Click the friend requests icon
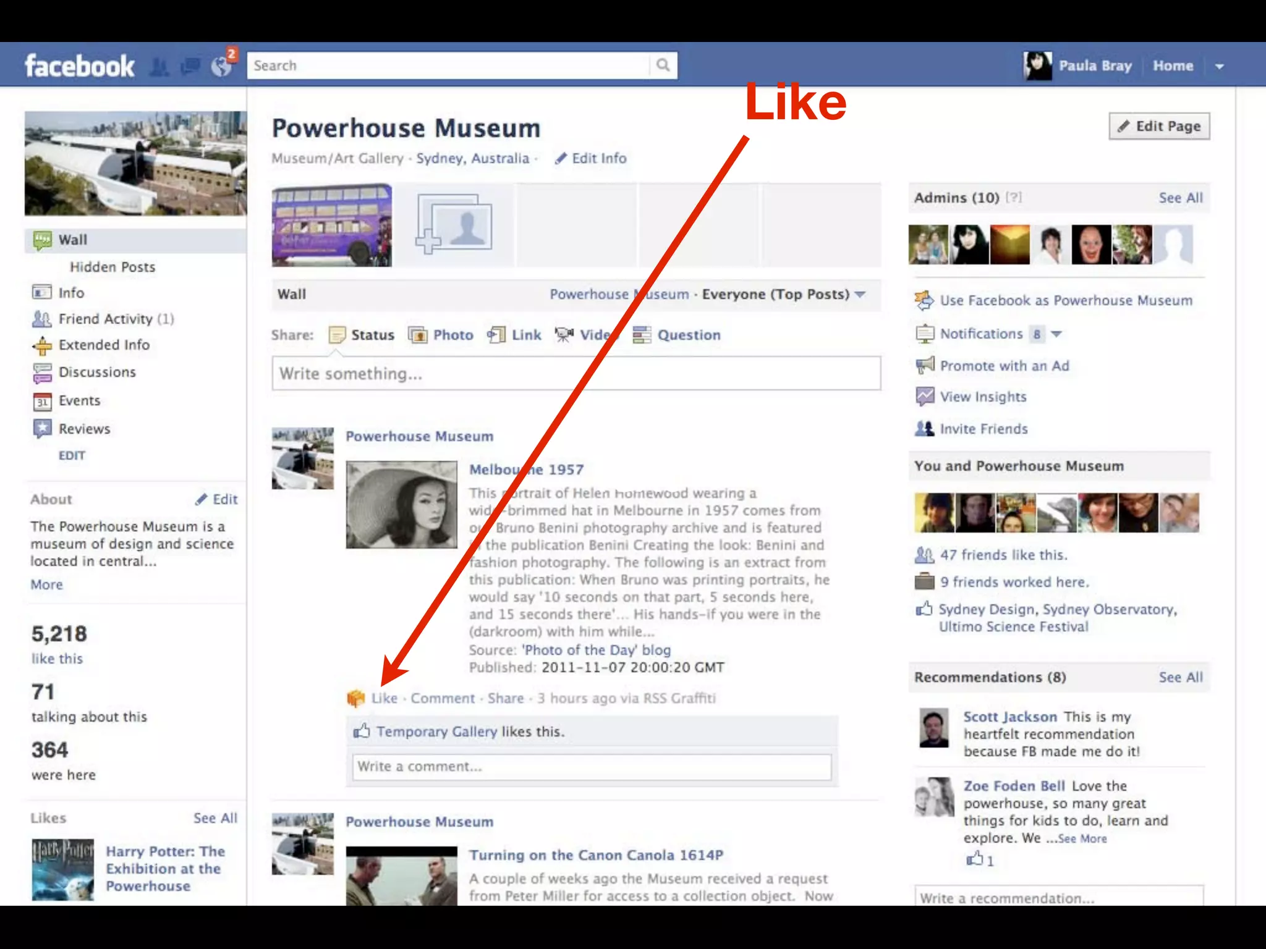Image resolution: width=1266 pixels, height=949 pixels. pyautogui.click(x=159, y=66)
